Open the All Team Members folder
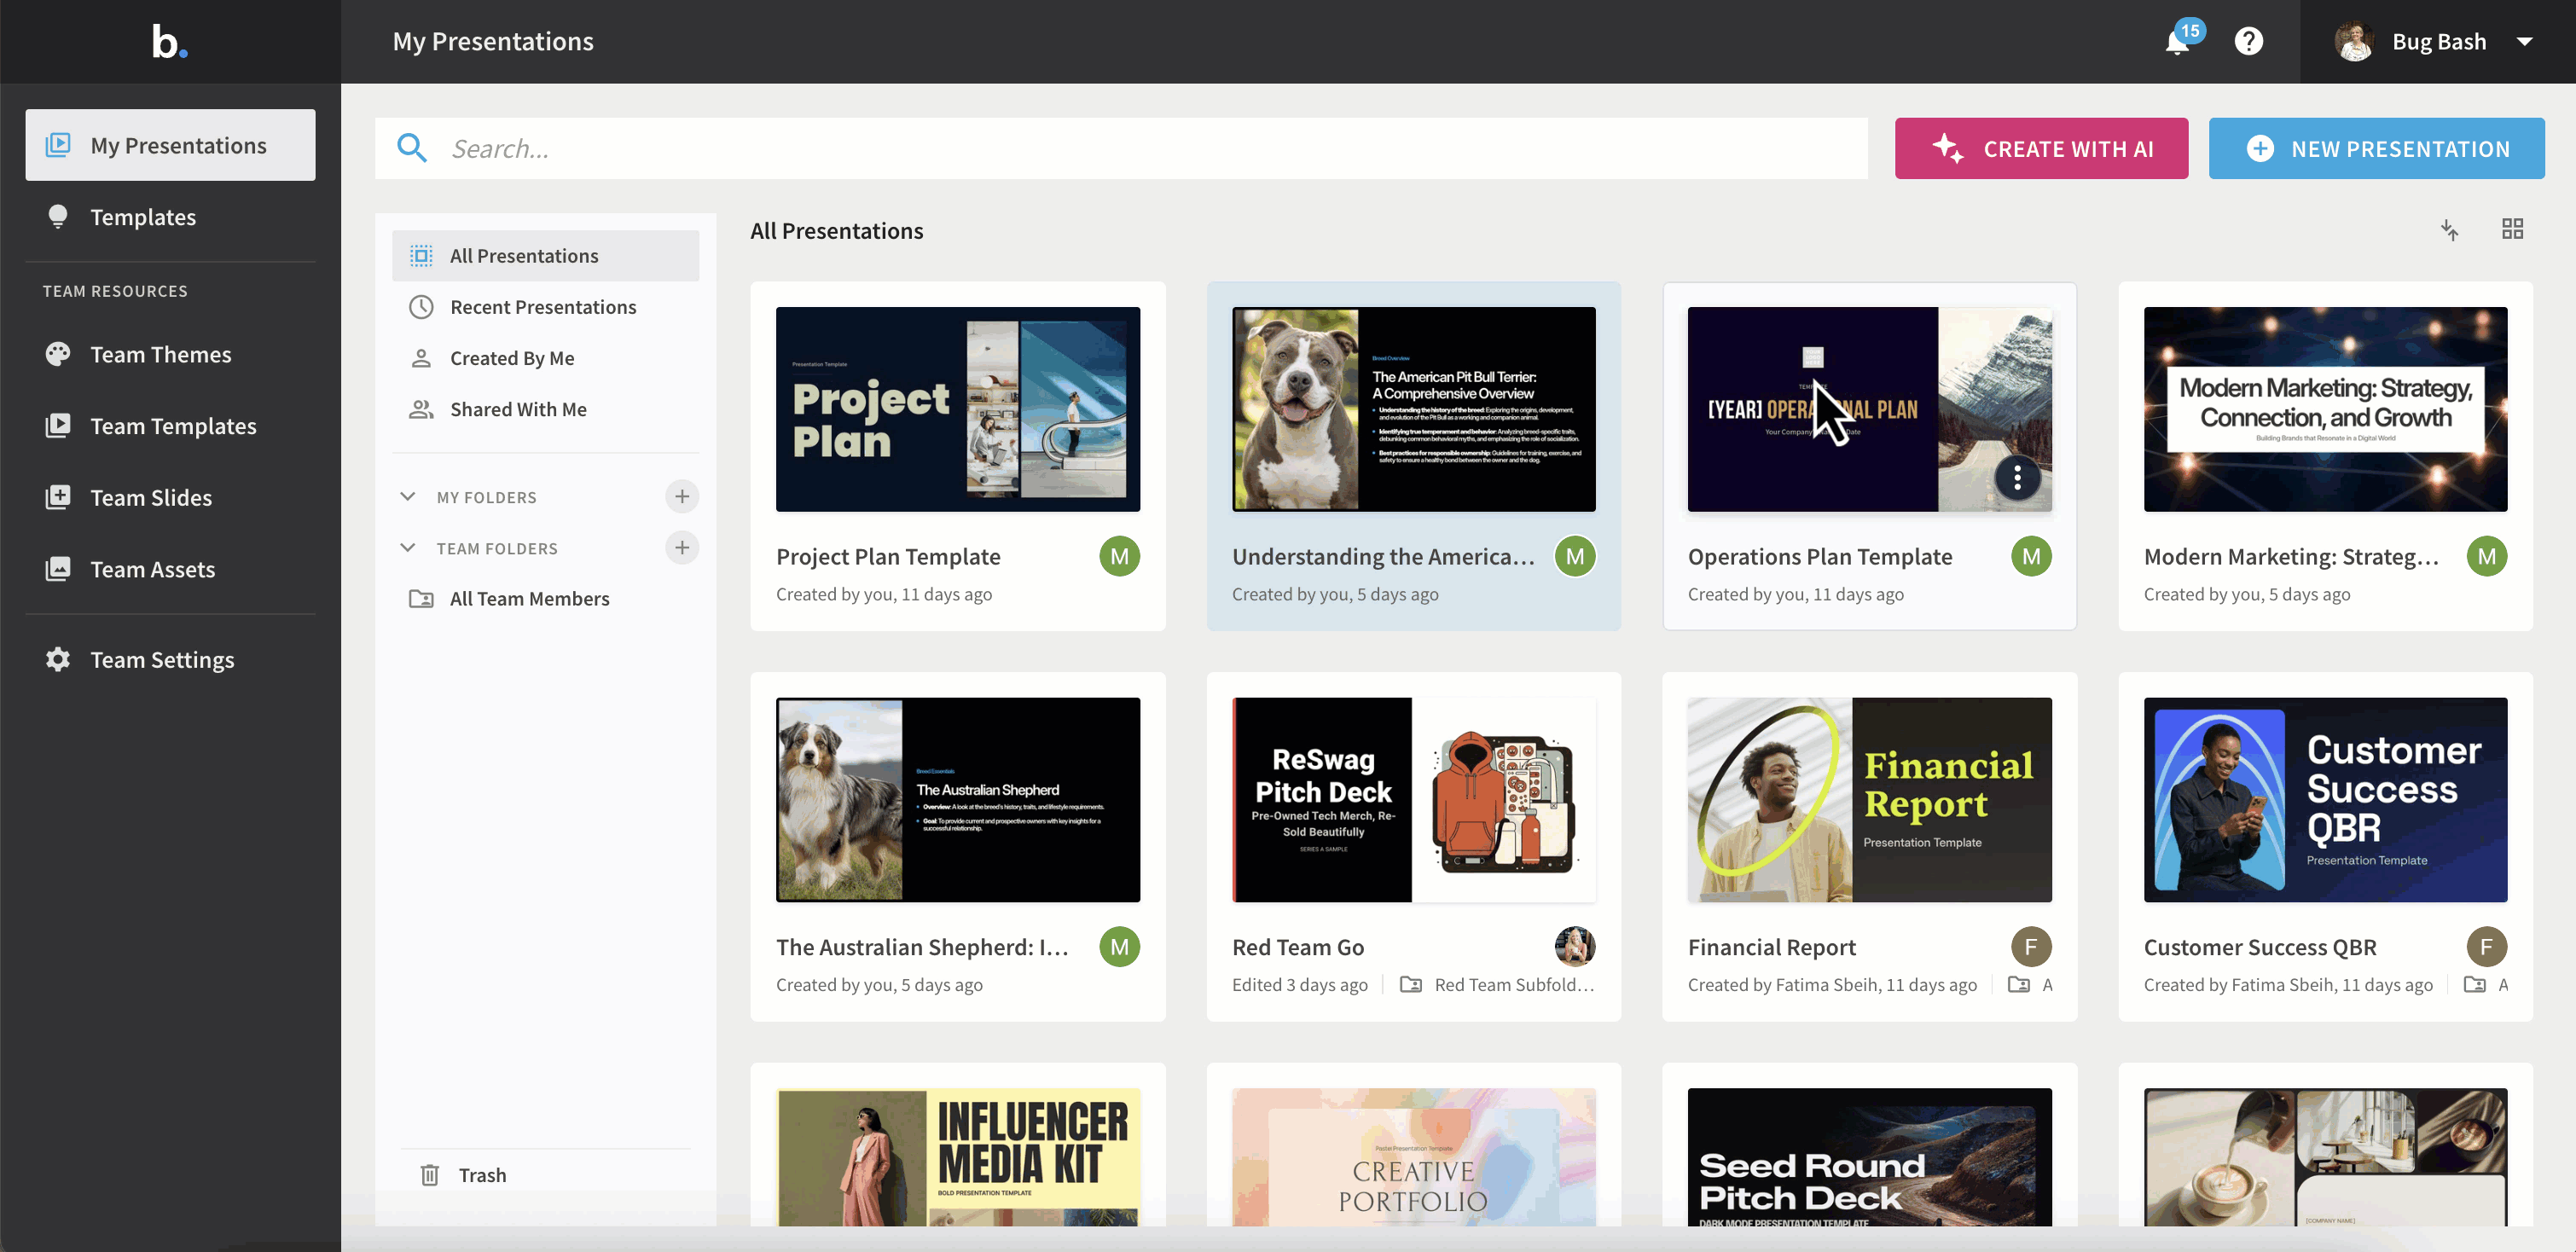 (546, 598)
